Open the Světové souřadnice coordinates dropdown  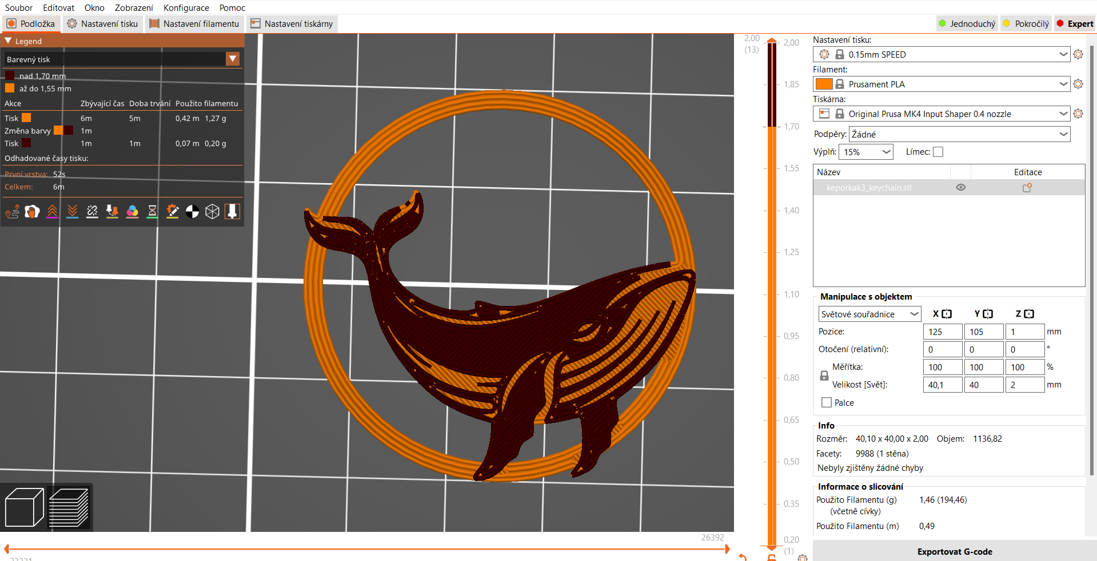click(869, 314)
